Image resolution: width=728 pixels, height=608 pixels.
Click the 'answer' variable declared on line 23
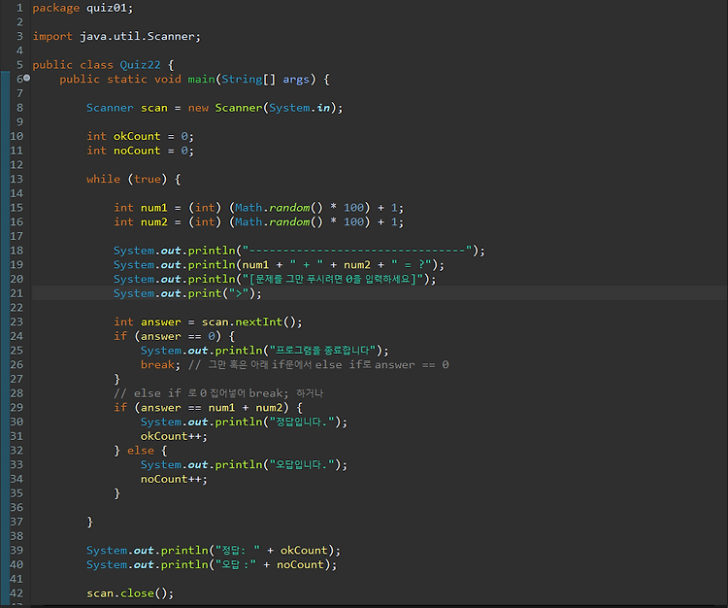pyautogui.click(x=160, y=321)
